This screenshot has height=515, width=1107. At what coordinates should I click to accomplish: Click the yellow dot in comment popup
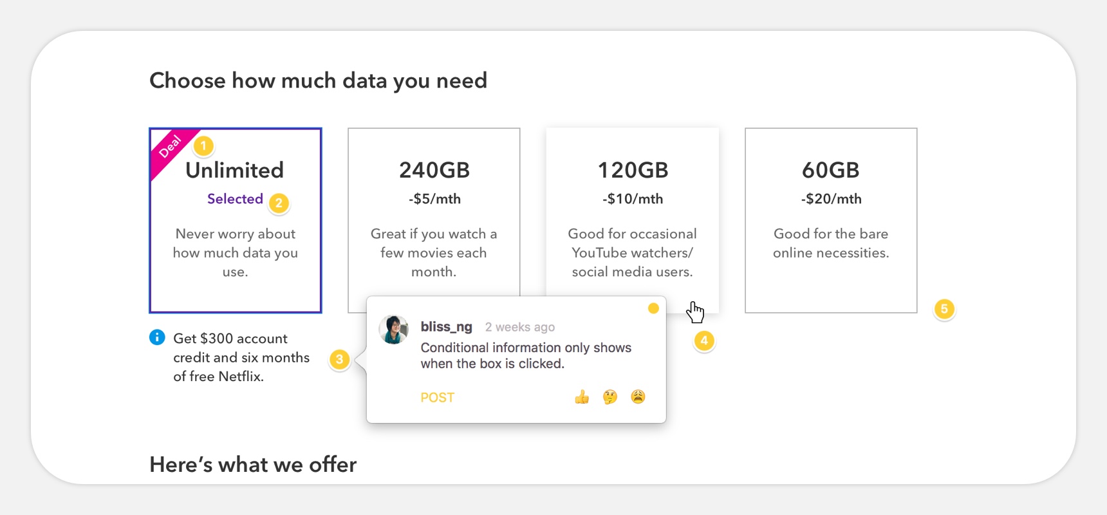[653, 308]
